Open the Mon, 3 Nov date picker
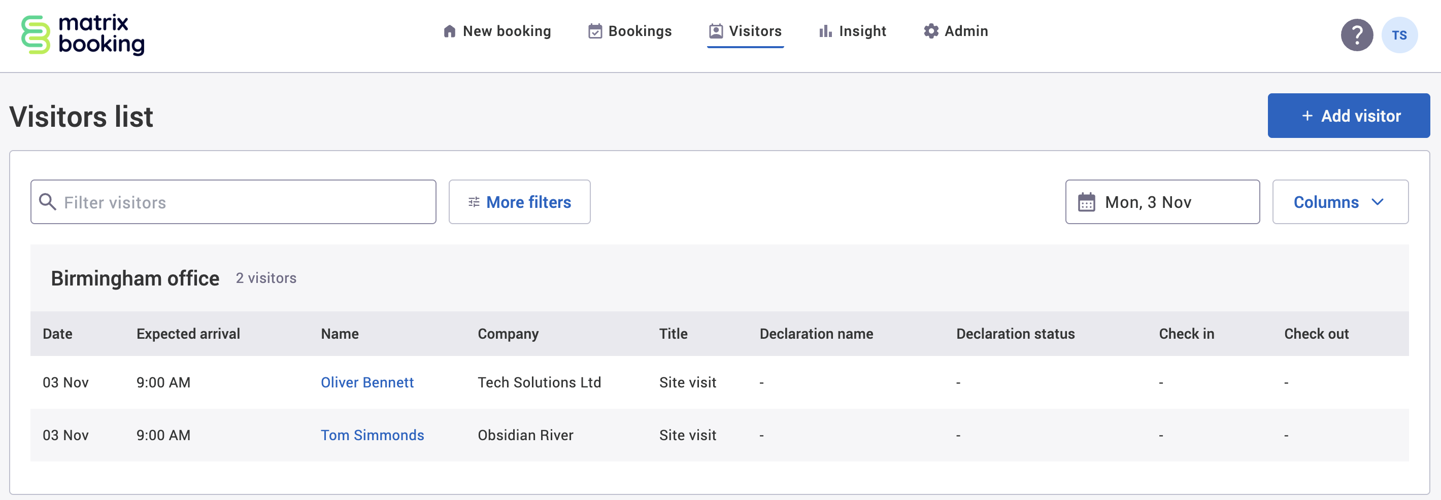The image size is (1441, 500). (x=1162, y=202)
